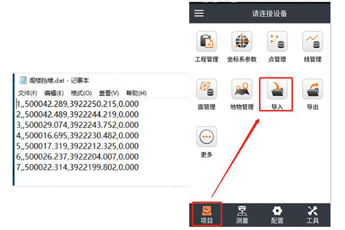Open Notepad's 编辑(E) menu

pos(54,93)
